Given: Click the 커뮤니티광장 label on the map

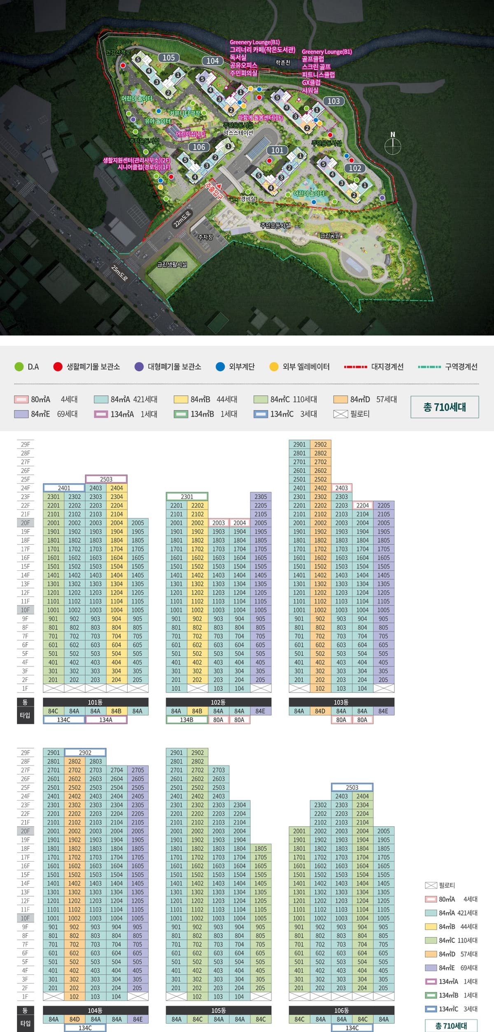Looking at the screenshot, I should point(184,113).
